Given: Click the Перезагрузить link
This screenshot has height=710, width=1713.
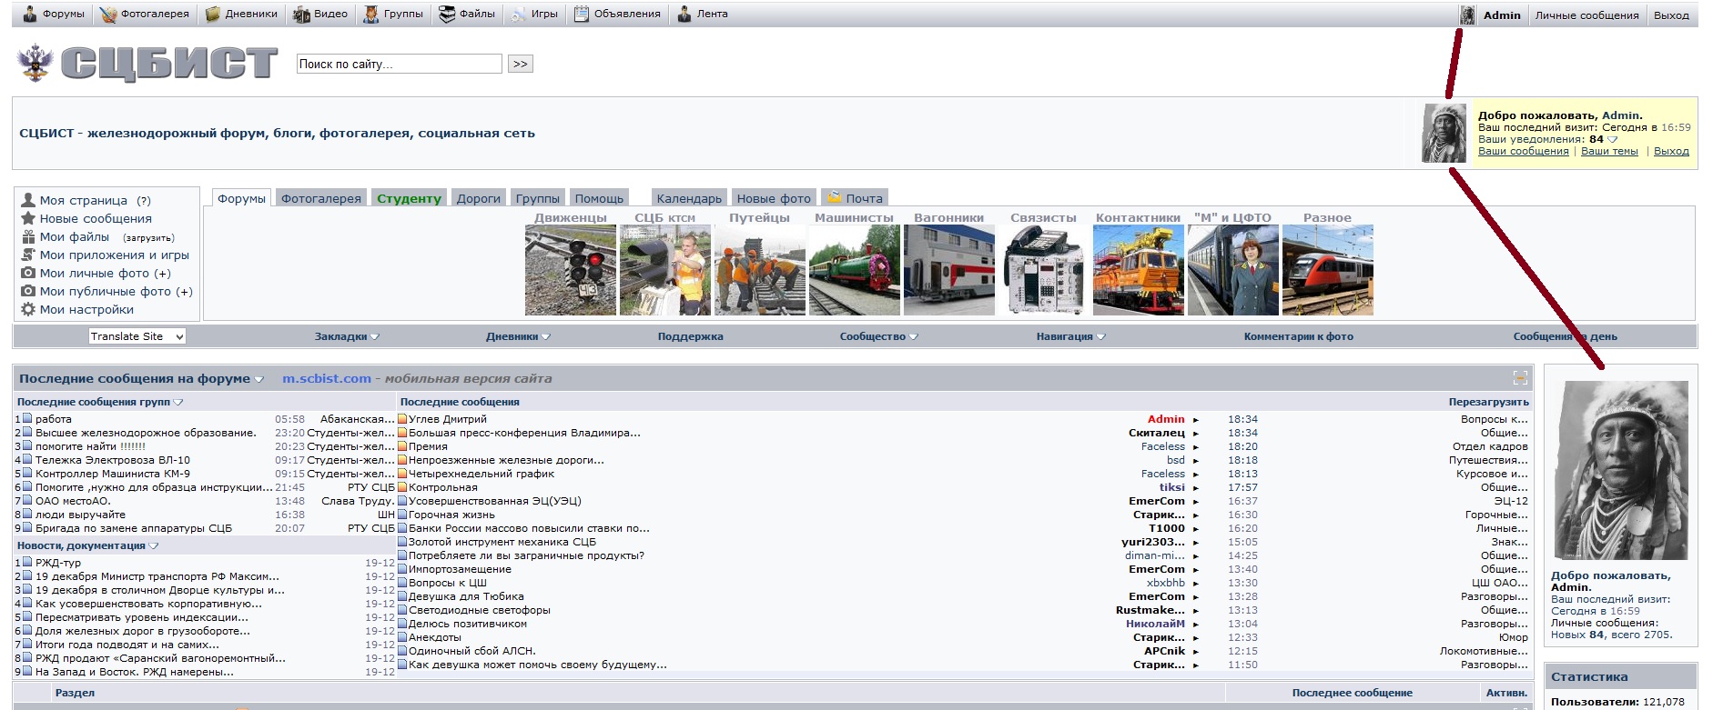Looking at the screenshot, I should point(1488,402).
